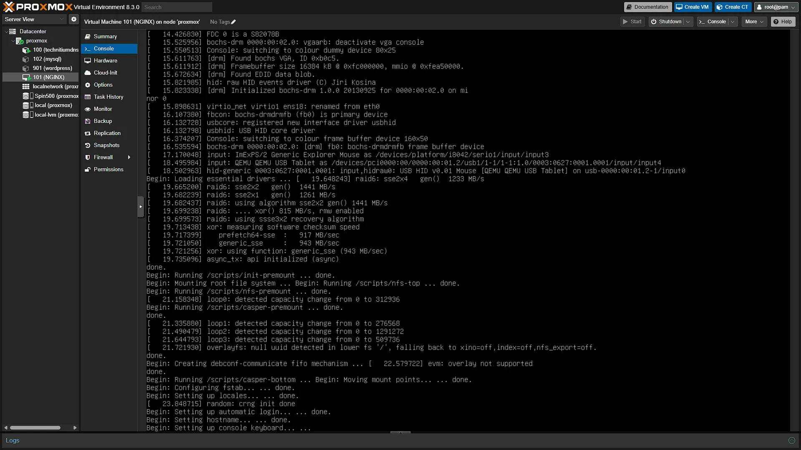Click the Help button
Image resolution: width=801 pixels, height=450 pixels.
tap(783, 22)
